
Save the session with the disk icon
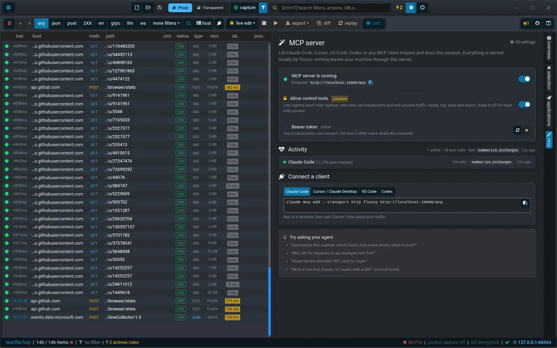tap(159, 8)
